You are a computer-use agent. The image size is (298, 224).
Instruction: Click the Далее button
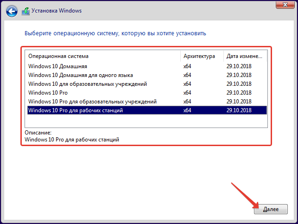click(271, 209)
